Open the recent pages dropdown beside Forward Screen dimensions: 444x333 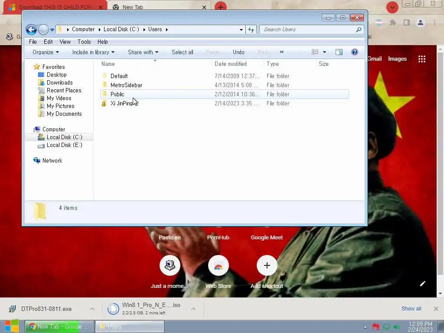coord(52,29)
